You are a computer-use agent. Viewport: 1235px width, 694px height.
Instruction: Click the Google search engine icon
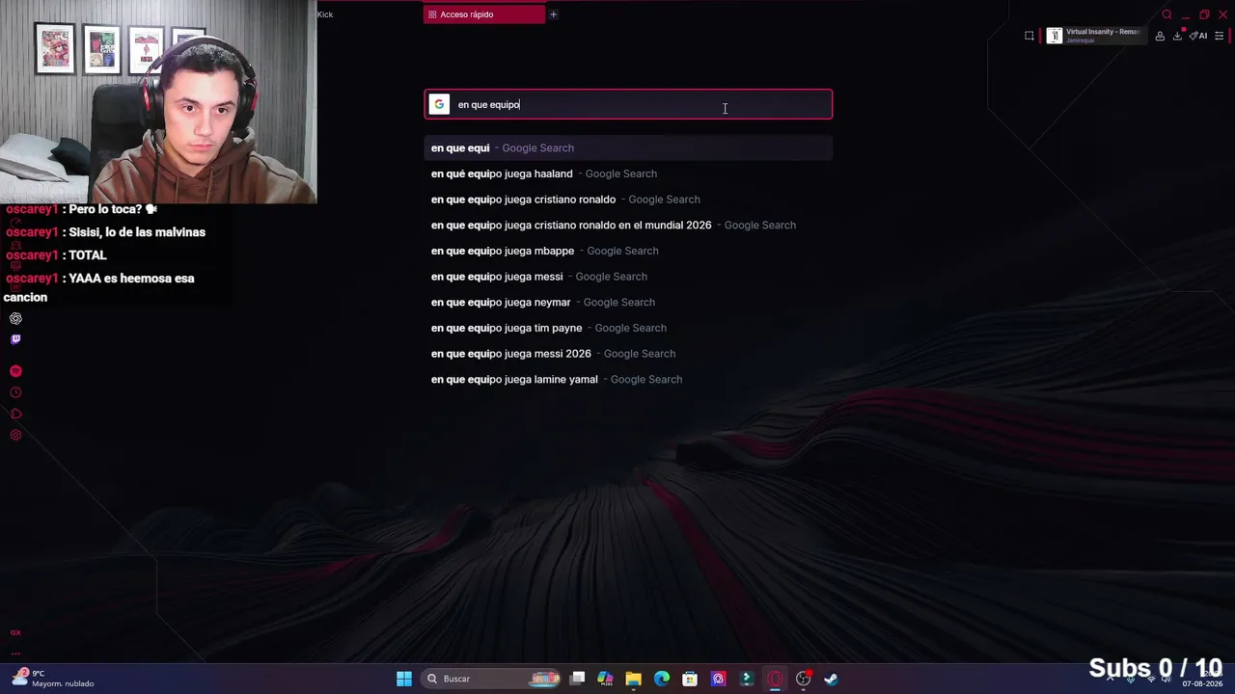pos(439,104)
